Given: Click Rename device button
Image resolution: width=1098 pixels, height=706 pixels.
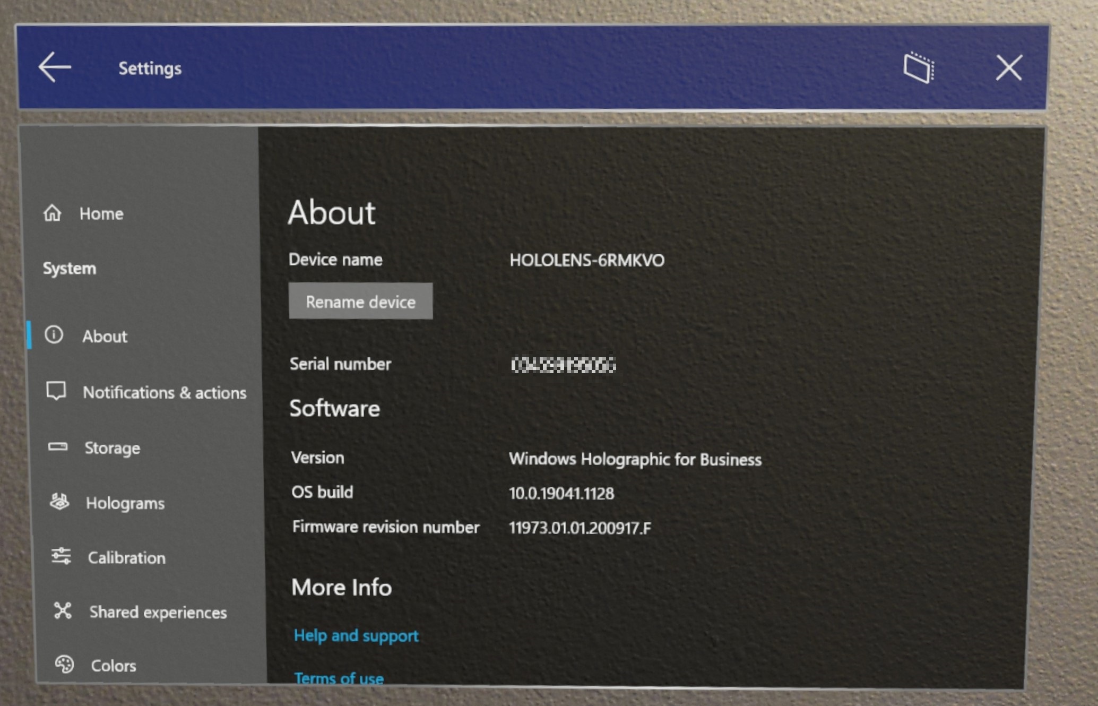Looking at the screenshot, I should pos(361,302).
